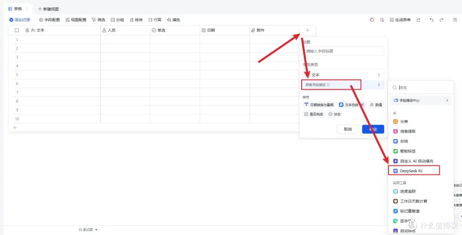Choose 数值 recommended field type

376,104
